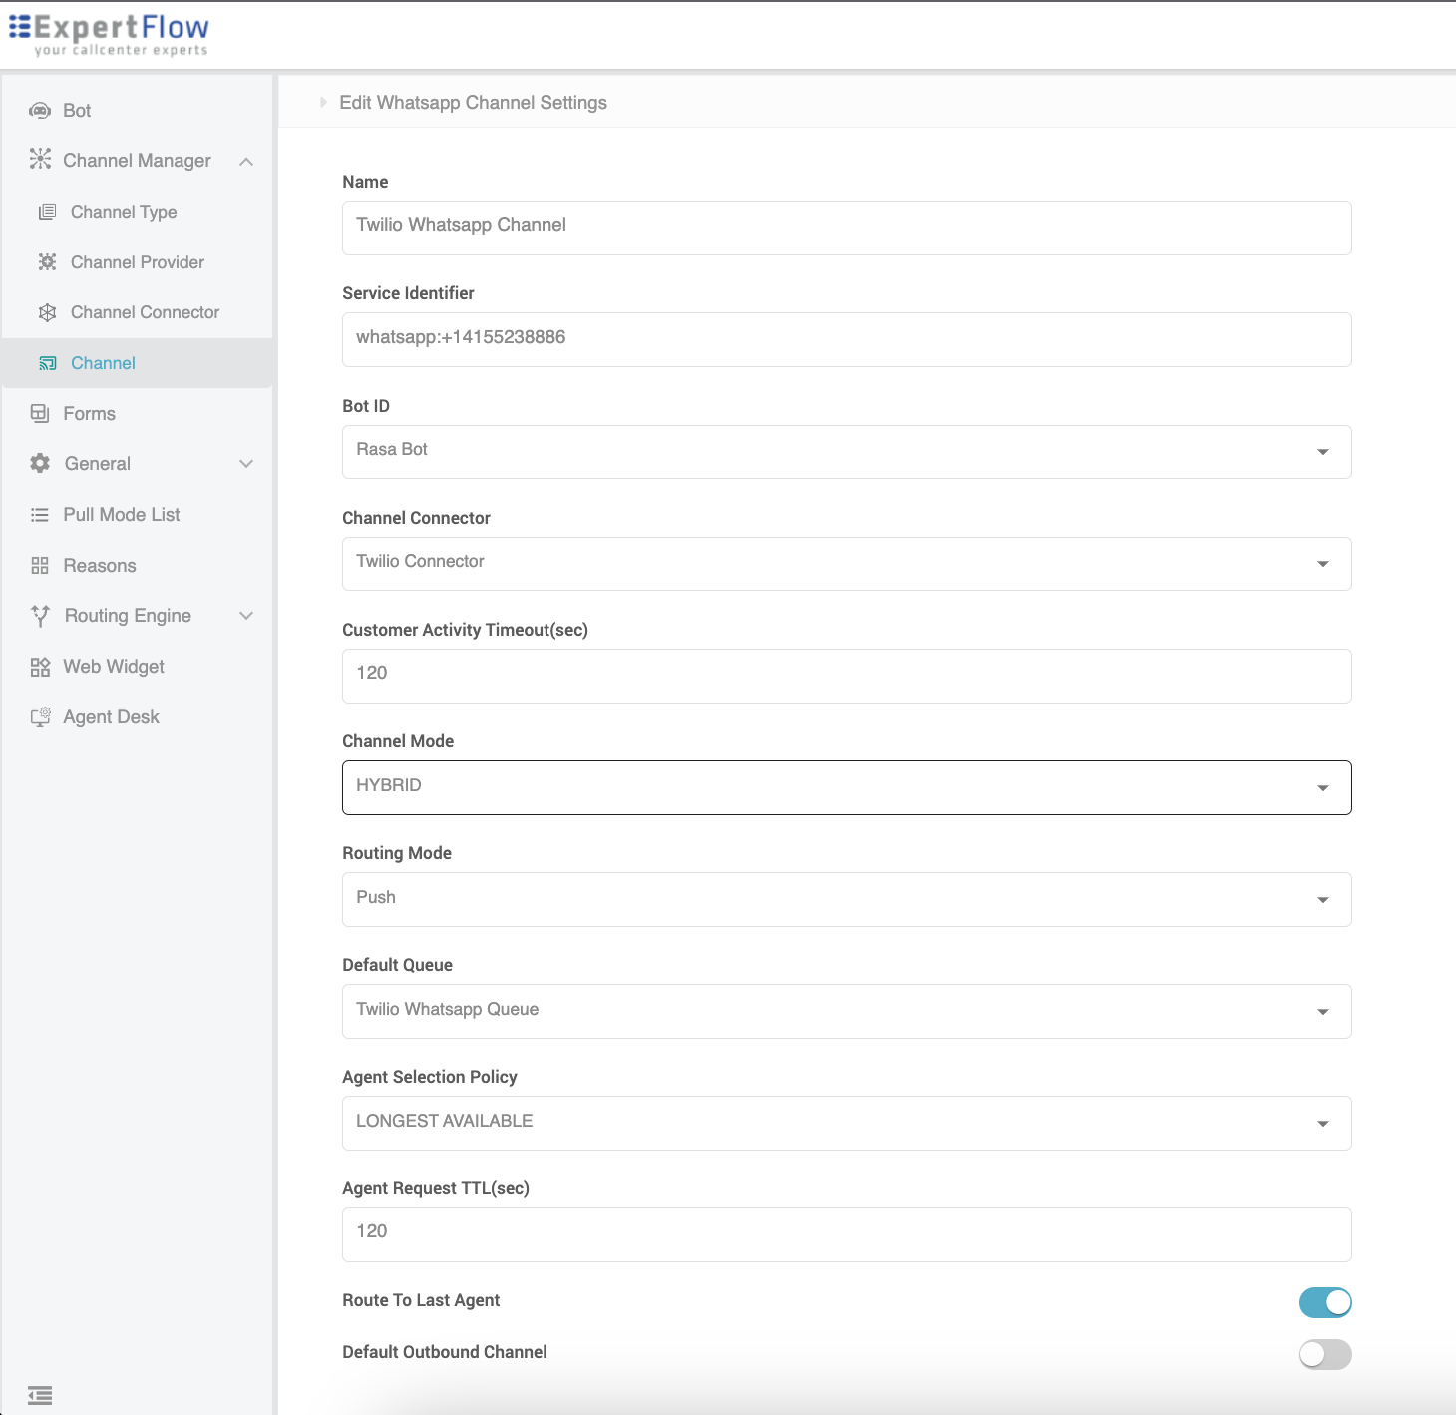Collapse sidebar using bottom-left menu icon

pos(40,1395)
